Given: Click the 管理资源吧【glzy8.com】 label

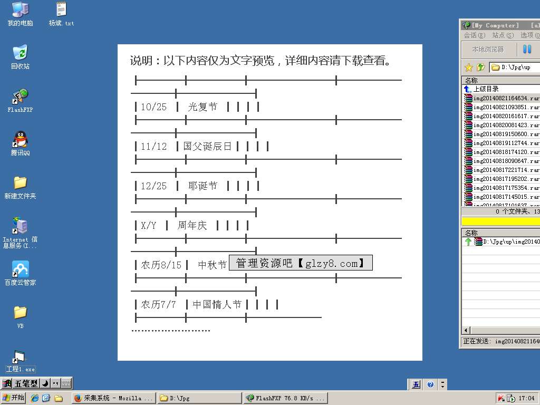Looking at the screenshot, I should (301, 263).
